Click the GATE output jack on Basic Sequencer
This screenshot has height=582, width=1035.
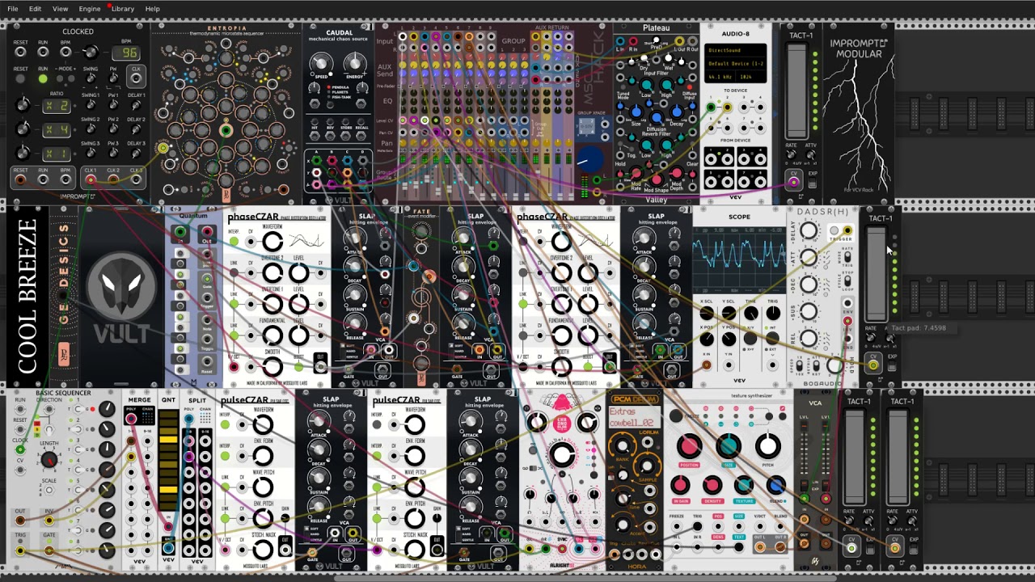pyautogui.click(x=49, y=550)
